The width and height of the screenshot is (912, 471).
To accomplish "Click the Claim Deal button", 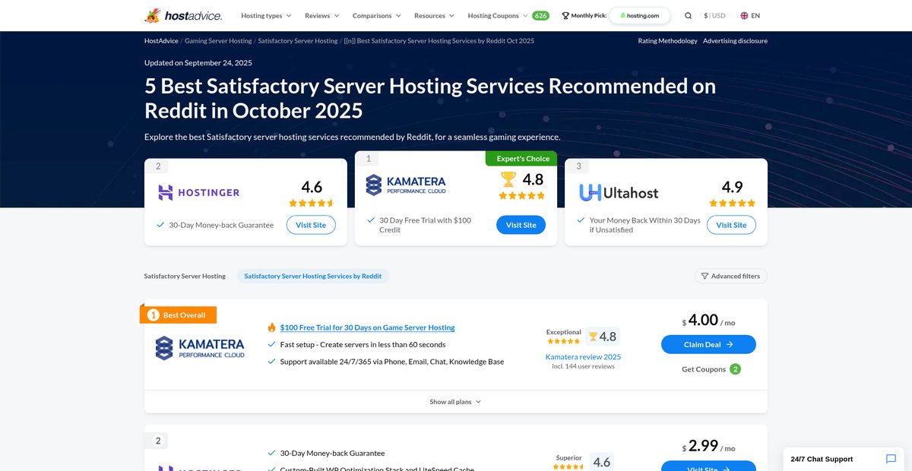I will [708, 344].
